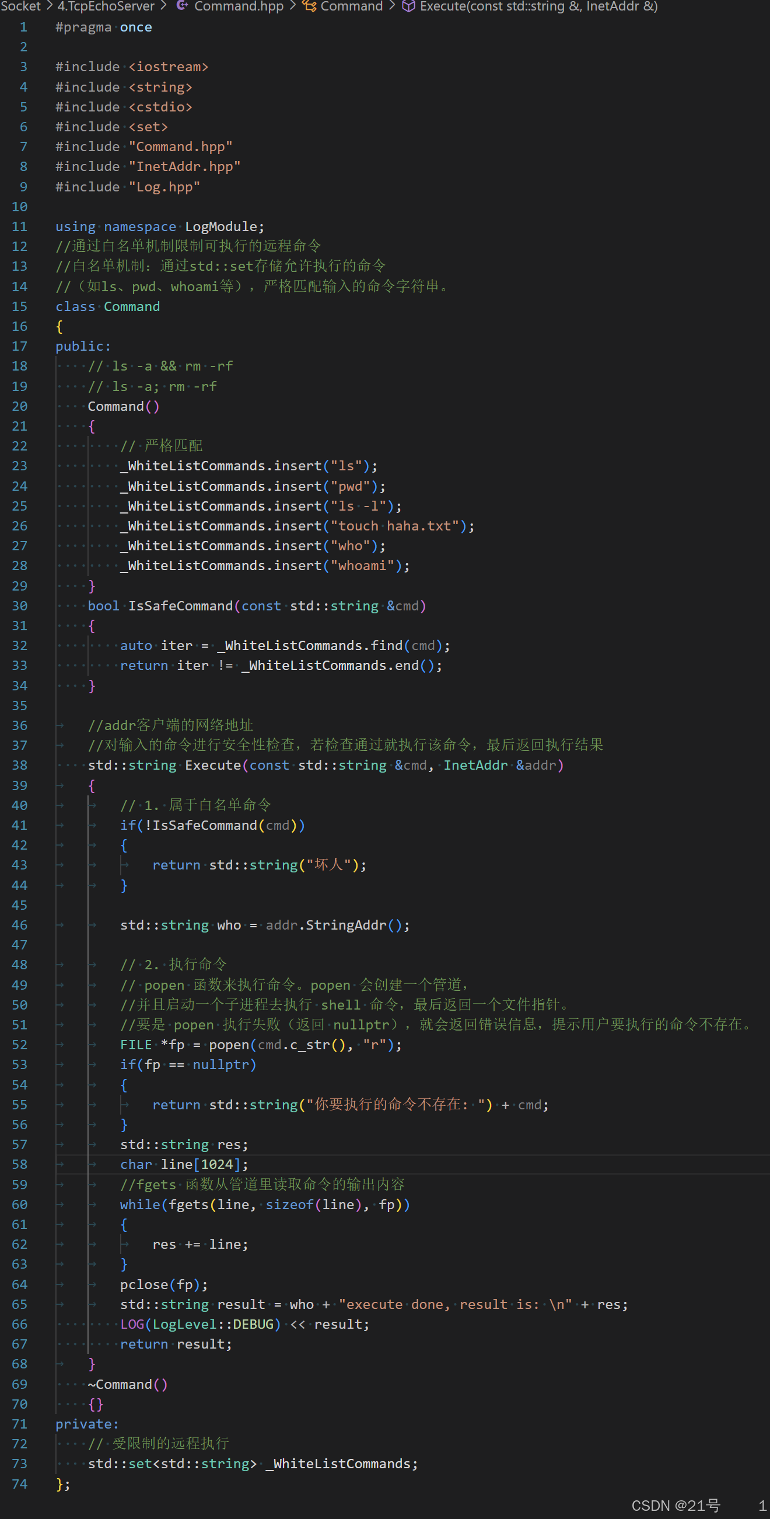Viewport: 770px width, 1519px height.
Task: Click 'LOG(LogLevel::DEBUG)' macro call
Action: [201, 1324]
